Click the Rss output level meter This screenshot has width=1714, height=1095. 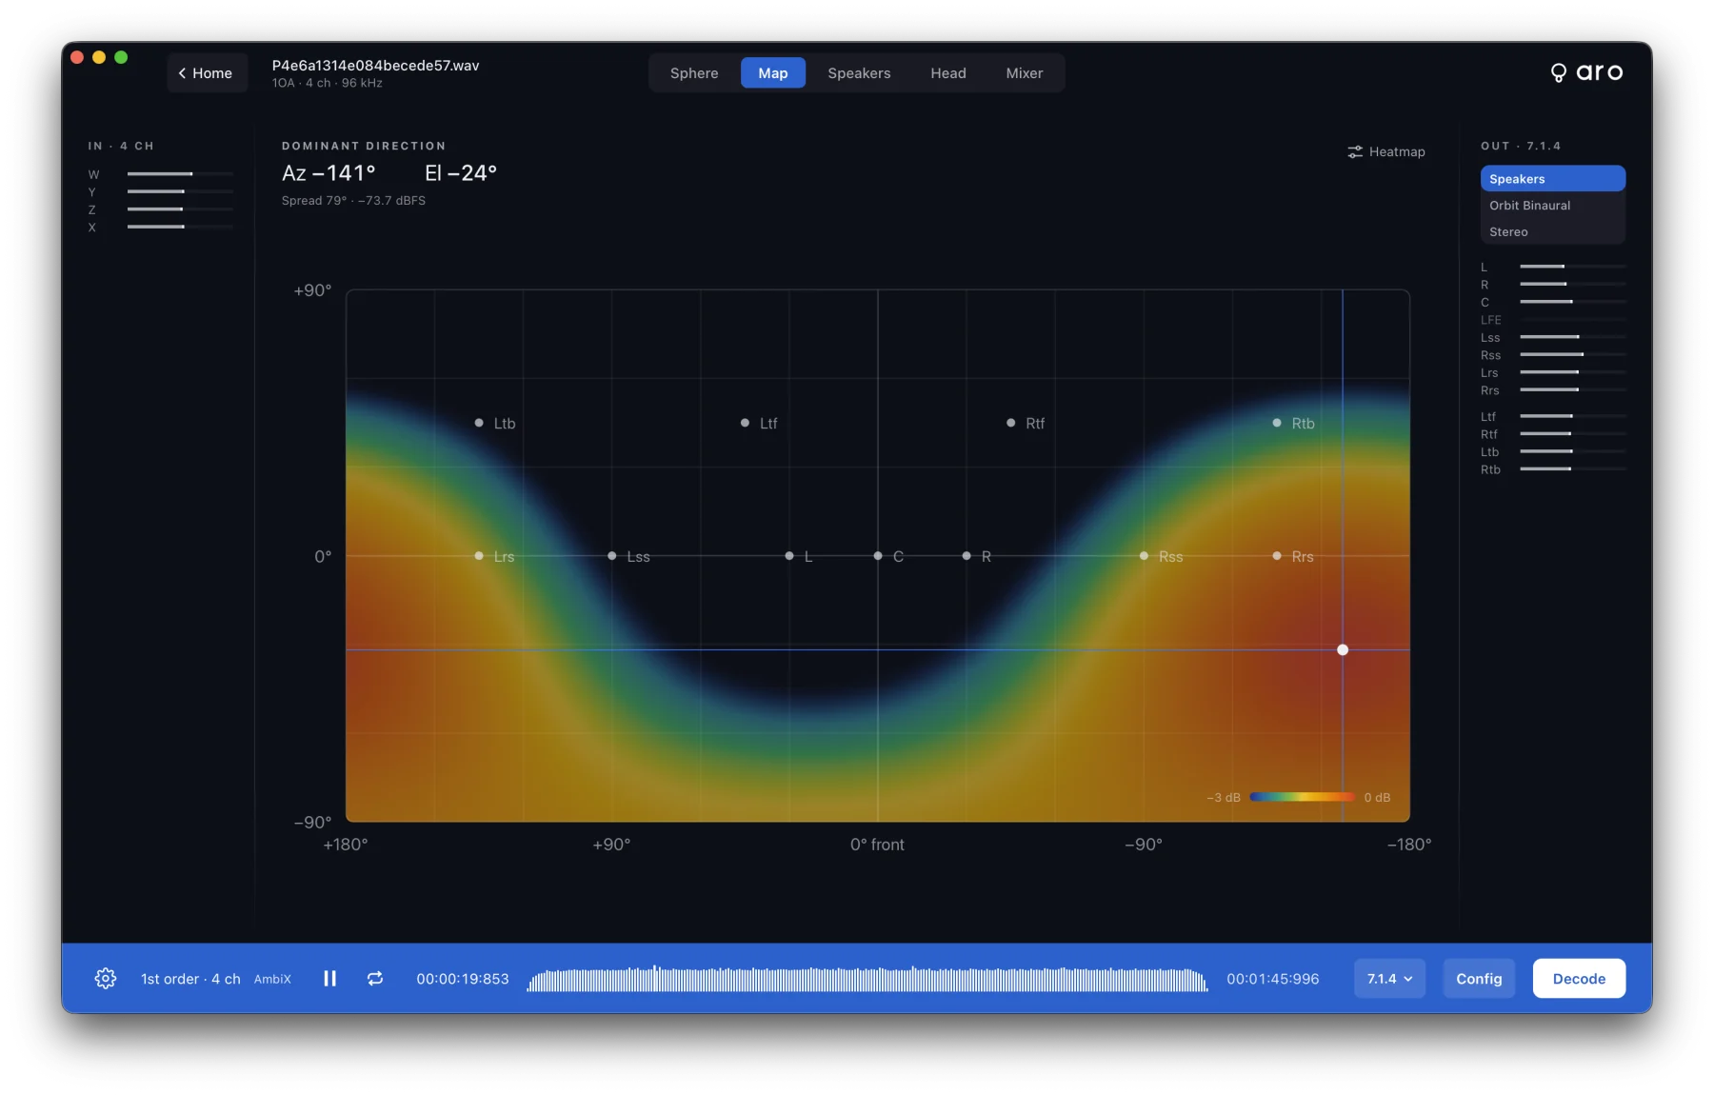(x=1572, y=355)
